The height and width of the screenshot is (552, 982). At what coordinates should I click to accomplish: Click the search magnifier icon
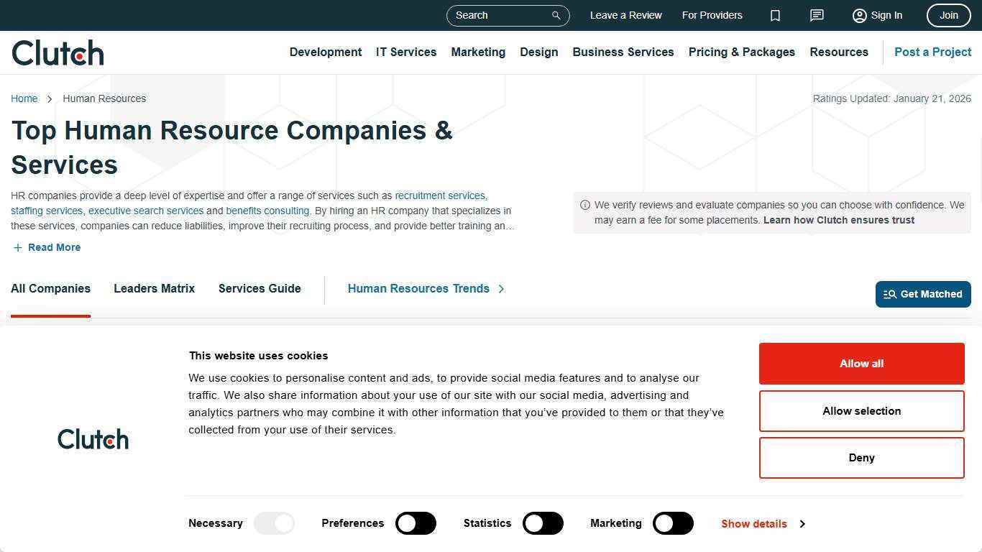[555, 15]
